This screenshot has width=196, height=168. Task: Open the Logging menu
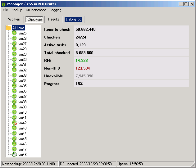(x=56, y=10)
